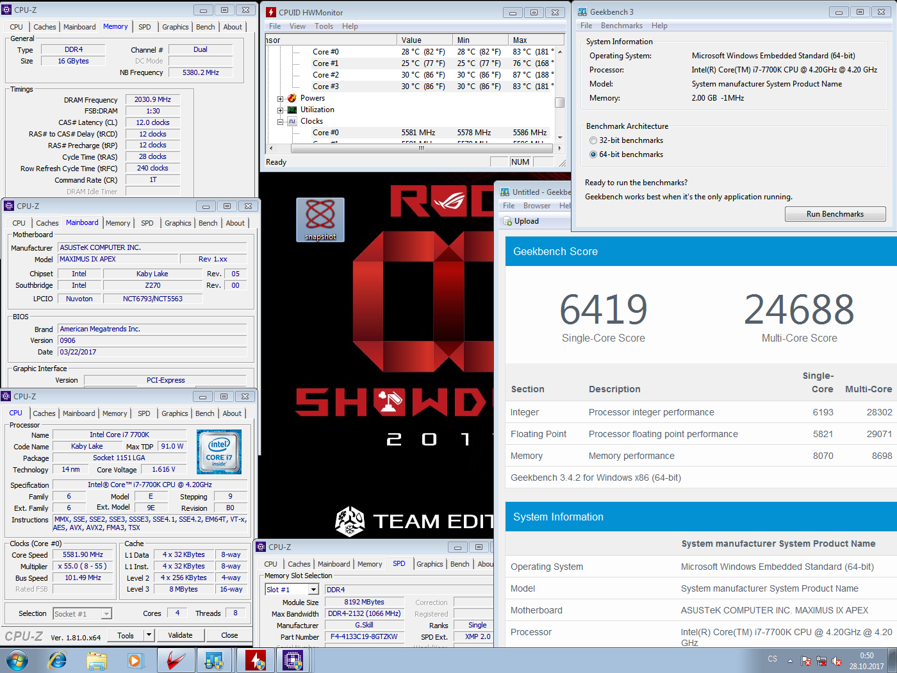Open the Action Center flag icon in the tray
The width and height of the screenshot is (897, 673).
[x=806, y=661]
